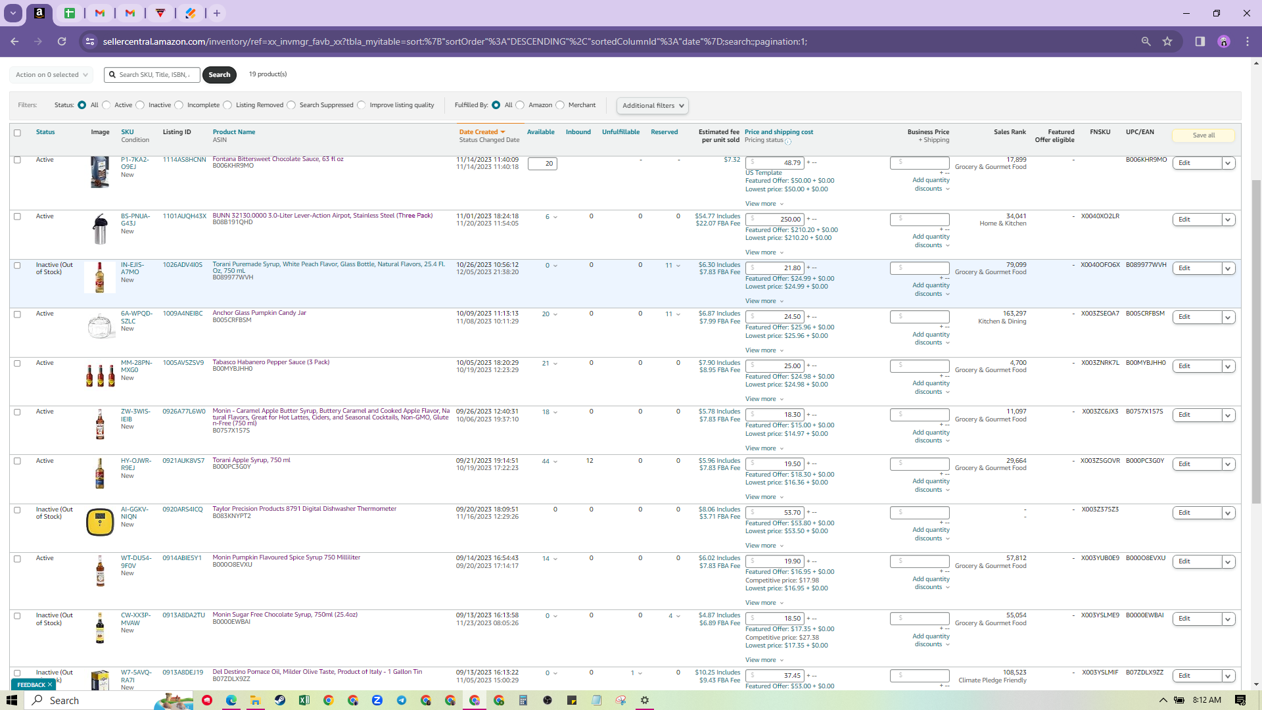Filter Fulfilled By Merchant
The height and width of the screenshot is (710, 1262).
(560, 105)
